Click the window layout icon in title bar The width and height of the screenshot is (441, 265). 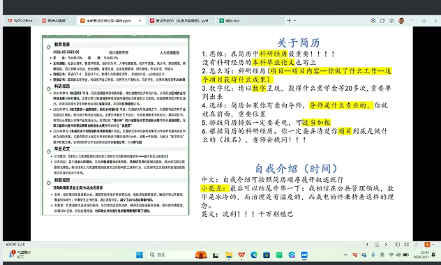pos(382,20)
